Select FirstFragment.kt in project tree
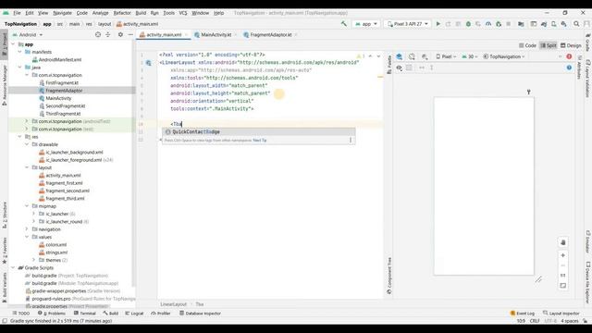Viewport: 592px width, 333px height. (62, 82)
